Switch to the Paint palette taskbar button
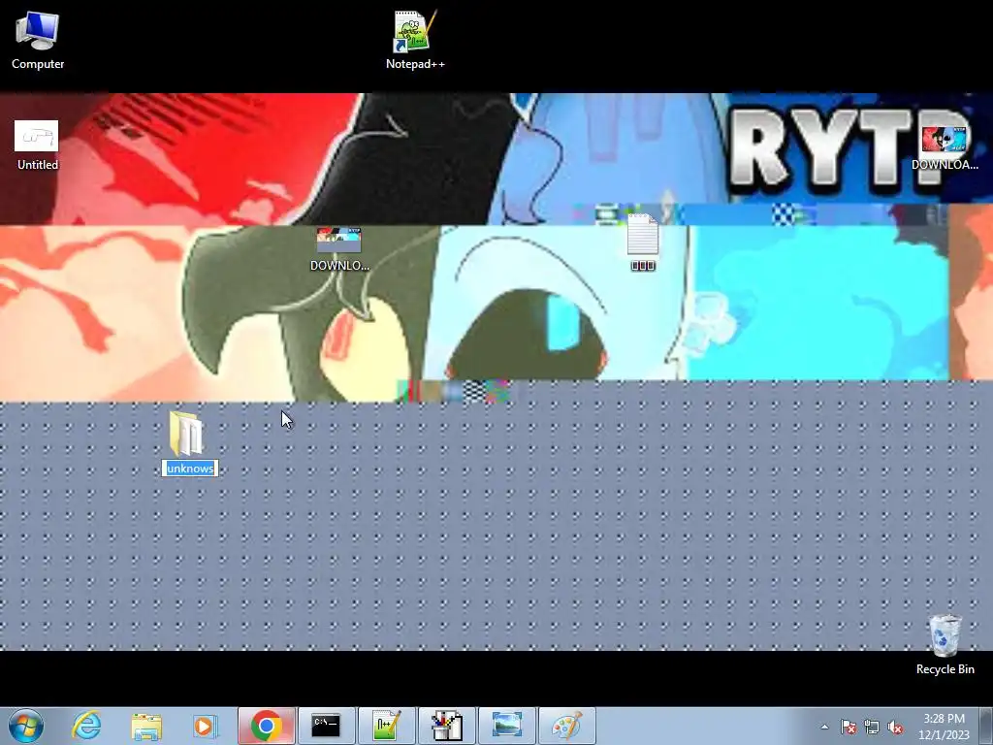The image size is (993, 745). coord(566,726)
